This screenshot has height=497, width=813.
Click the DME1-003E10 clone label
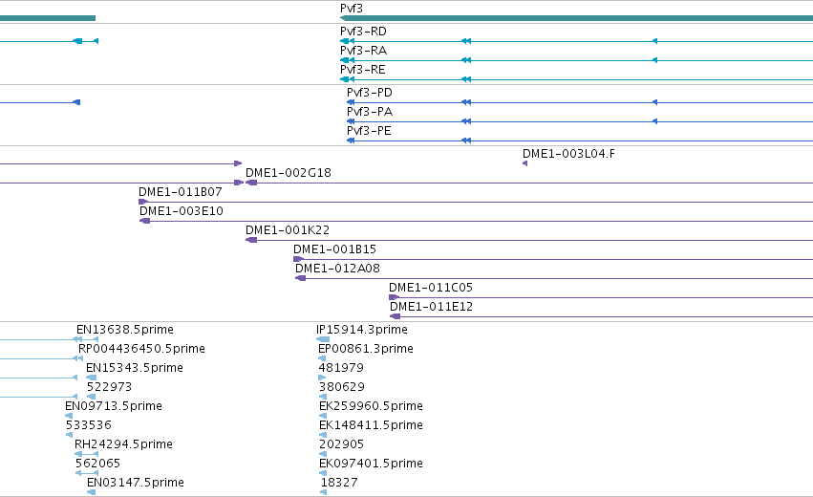[181, 211]
